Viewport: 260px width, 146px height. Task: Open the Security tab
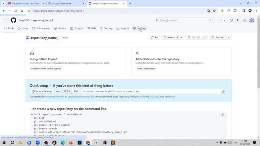coord(106,28)
